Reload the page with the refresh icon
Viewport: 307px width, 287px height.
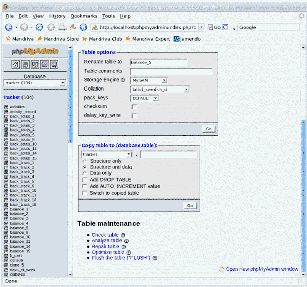pos(39,27)
